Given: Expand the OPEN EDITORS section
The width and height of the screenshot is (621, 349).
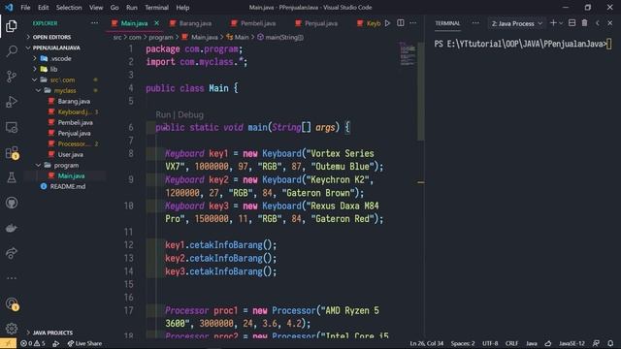Looking at the screenshot, I should tap(51, 37).
